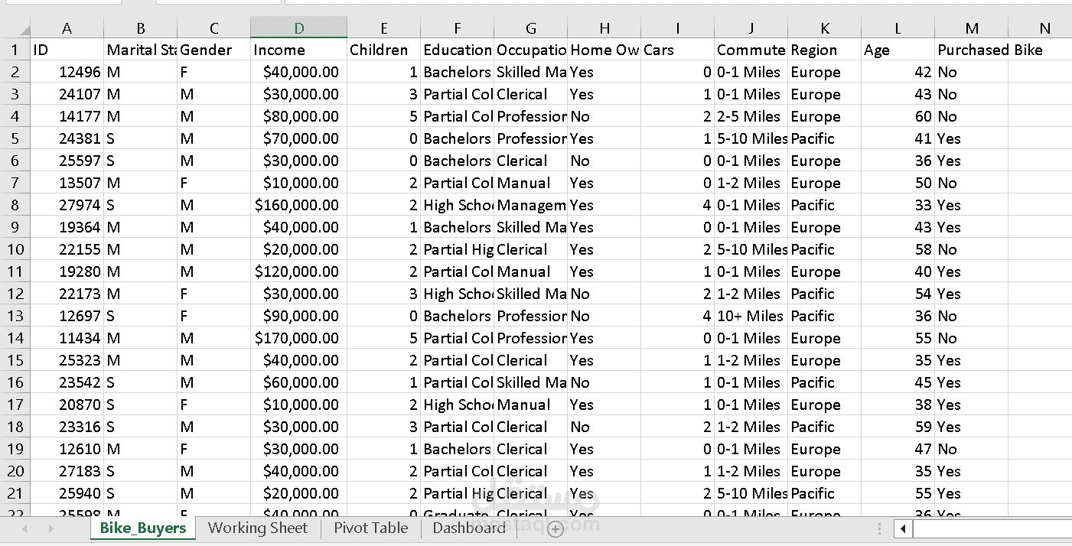The image size is (1072, 546).
Task: Click the Age header cell
Action: tap(898, 50)
